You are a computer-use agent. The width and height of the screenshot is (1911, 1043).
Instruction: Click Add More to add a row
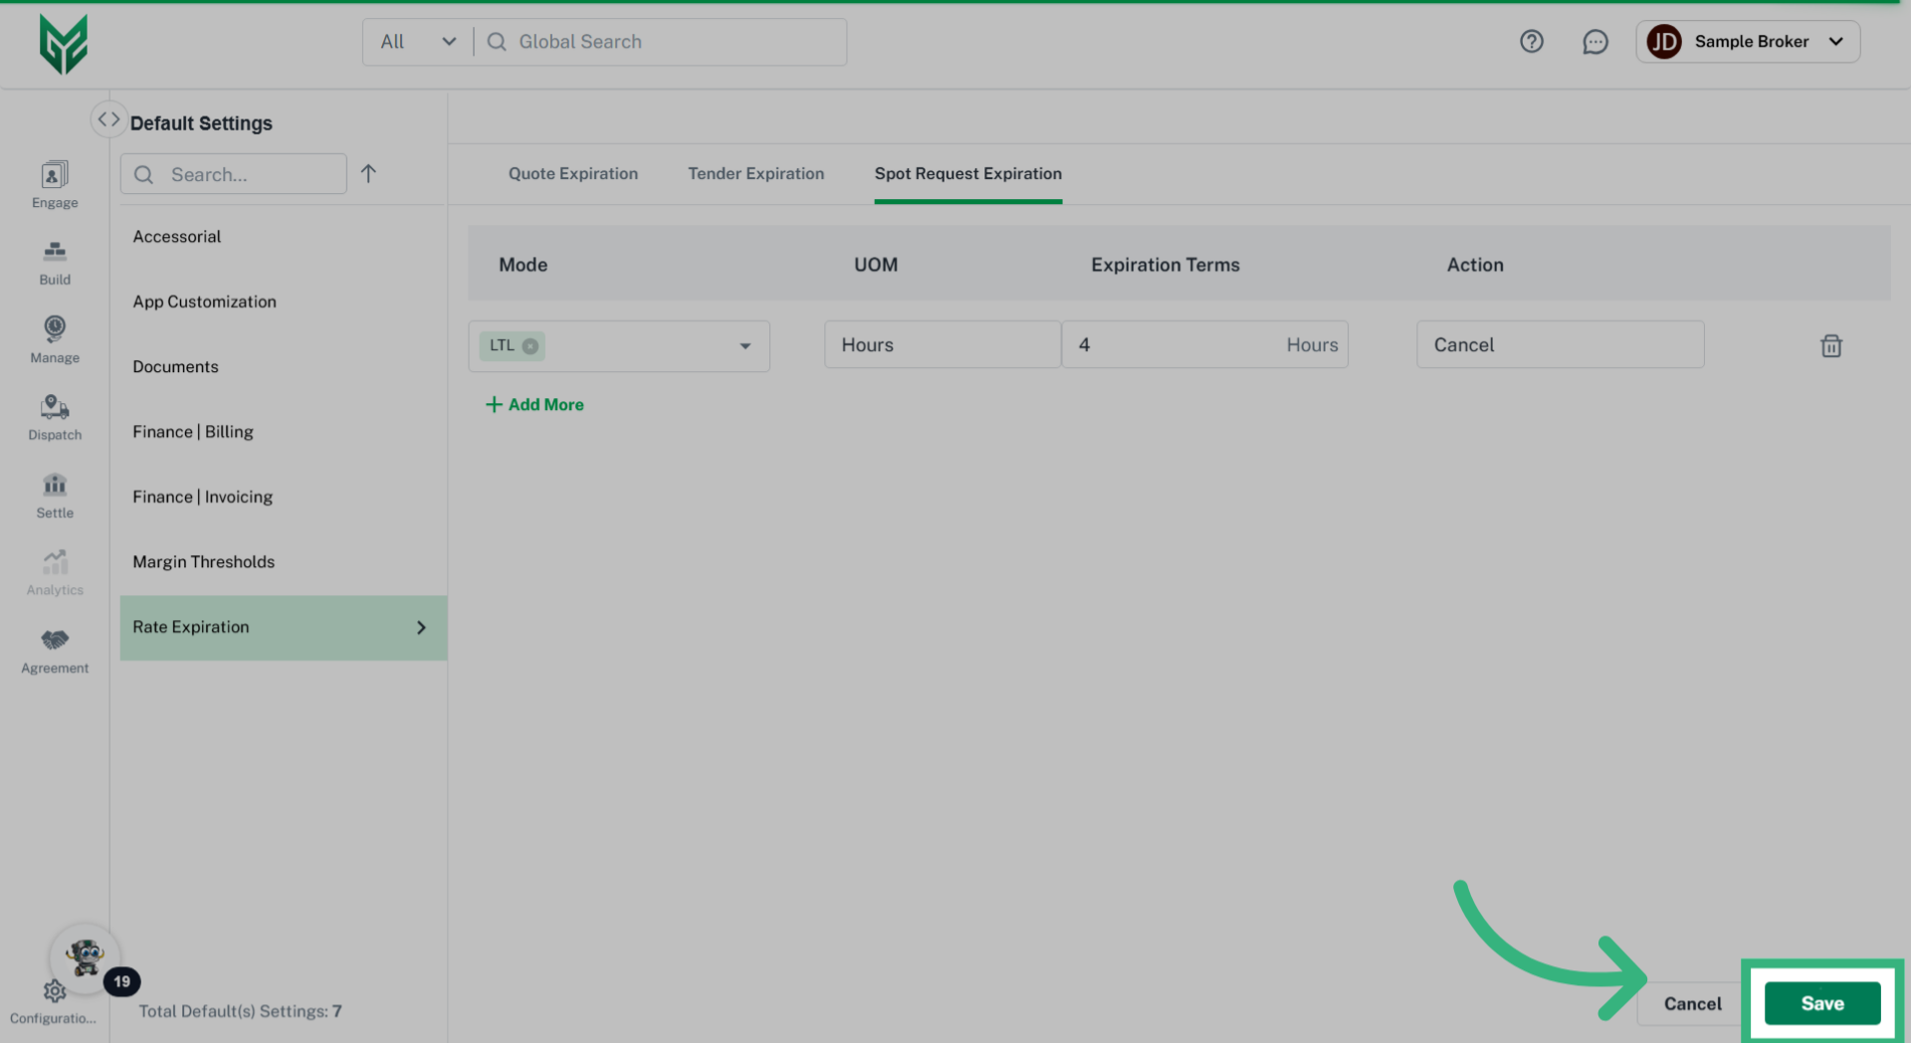pos(534,405)
